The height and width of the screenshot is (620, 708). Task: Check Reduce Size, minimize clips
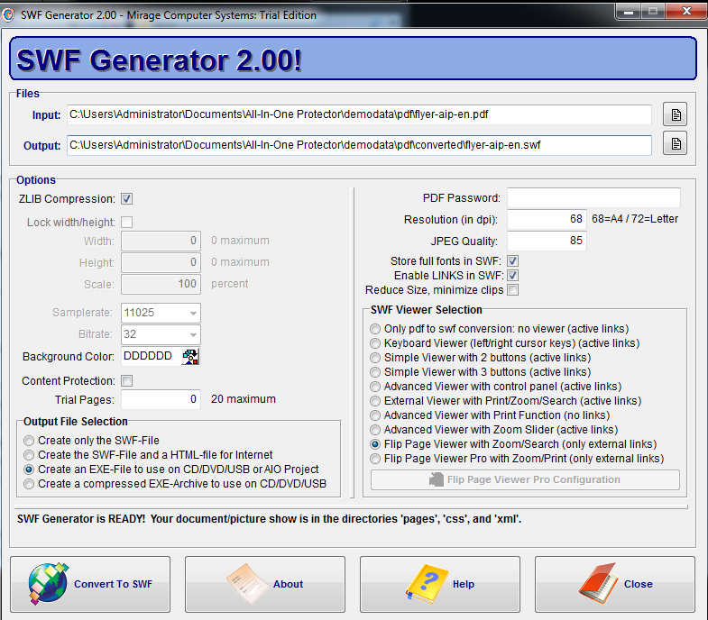click(x=512, y=290)
